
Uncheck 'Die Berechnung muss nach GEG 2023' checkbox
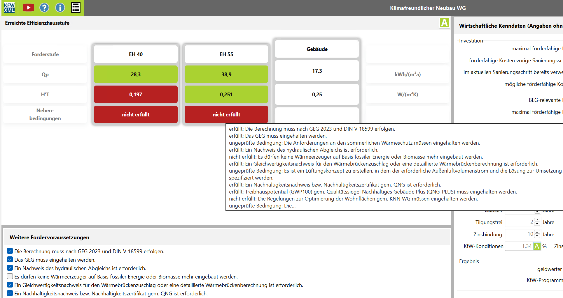tap(10, 251)
